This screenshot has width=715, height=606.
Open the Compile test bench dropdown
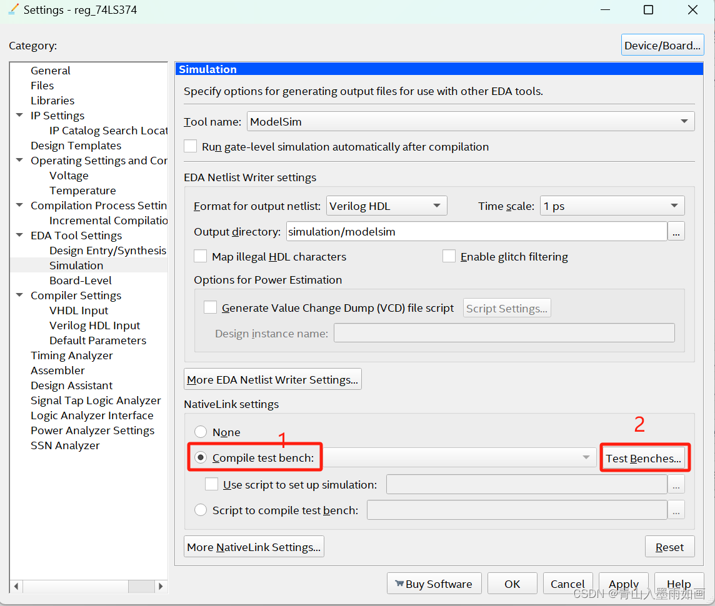[x=459, y=457]
